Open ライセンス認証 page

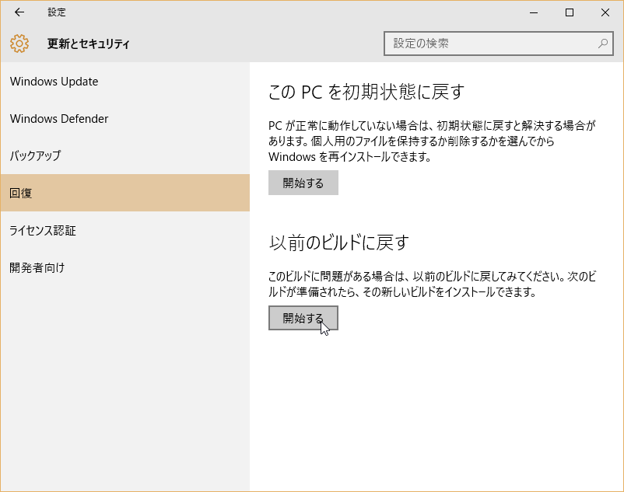tap(125, 231)
